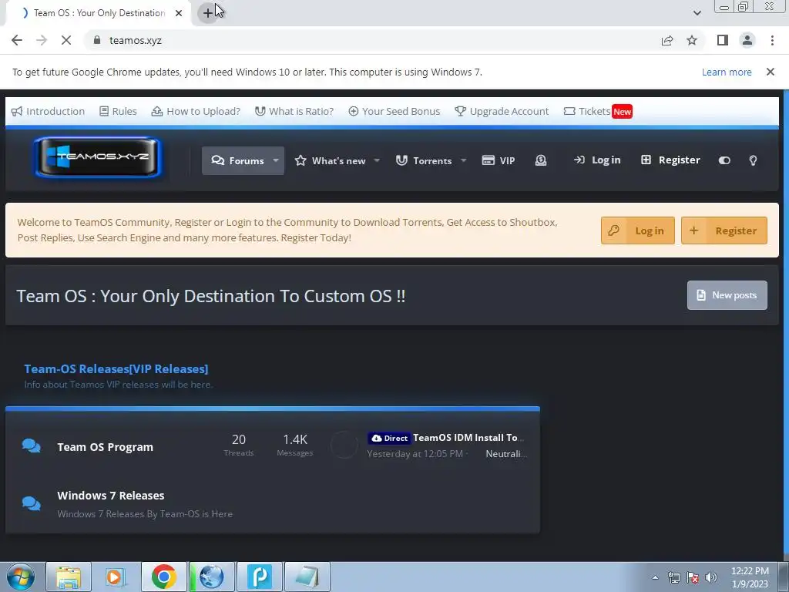Click the globe taskbar icon
The height and width of the screenshot is (592, 789).
[212, 577]
